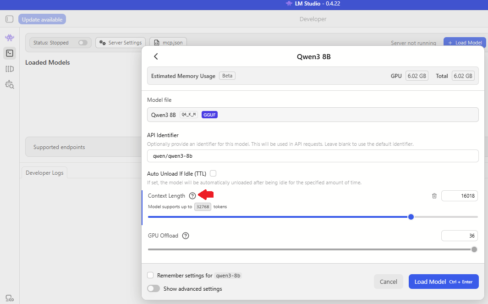Click the trash icon beside context length value
This screenshot has height=304, width=488.
point(434,196)
